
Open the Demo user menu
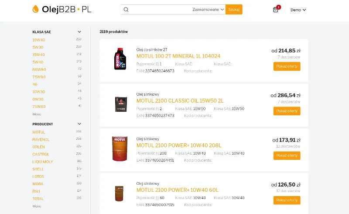coord(298,10)
